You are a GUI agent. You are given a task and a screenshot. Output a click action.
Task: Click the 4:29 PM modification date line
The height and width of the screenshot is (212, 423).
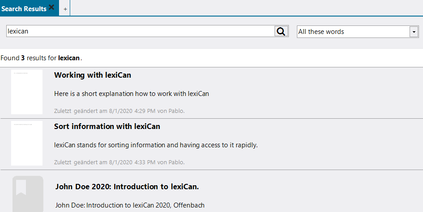coord(119,111)
